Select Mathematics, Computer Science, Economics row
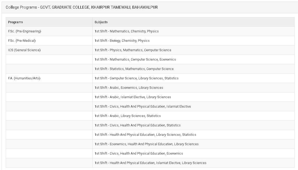 pos(193,59)
